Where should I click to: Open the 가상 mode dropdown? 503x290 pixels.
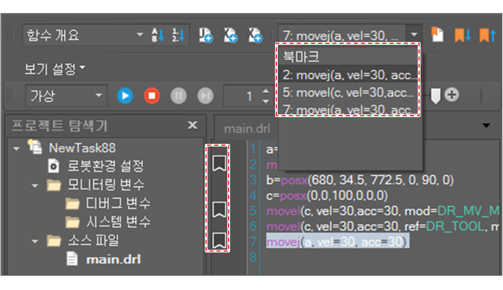98,95
